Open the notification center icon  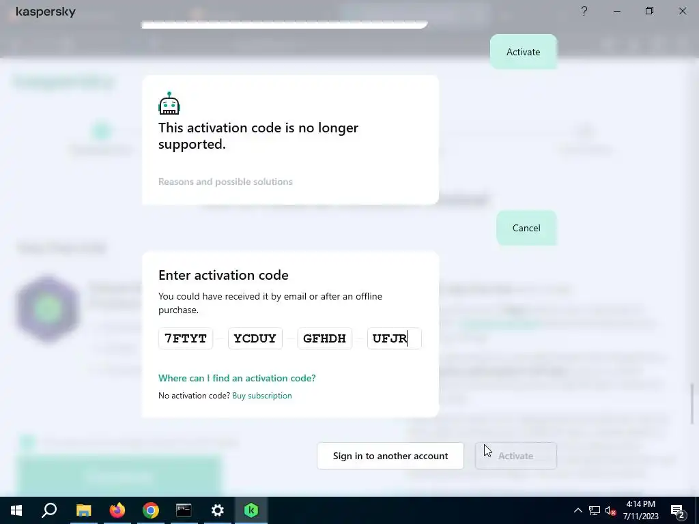click(678, 511)
